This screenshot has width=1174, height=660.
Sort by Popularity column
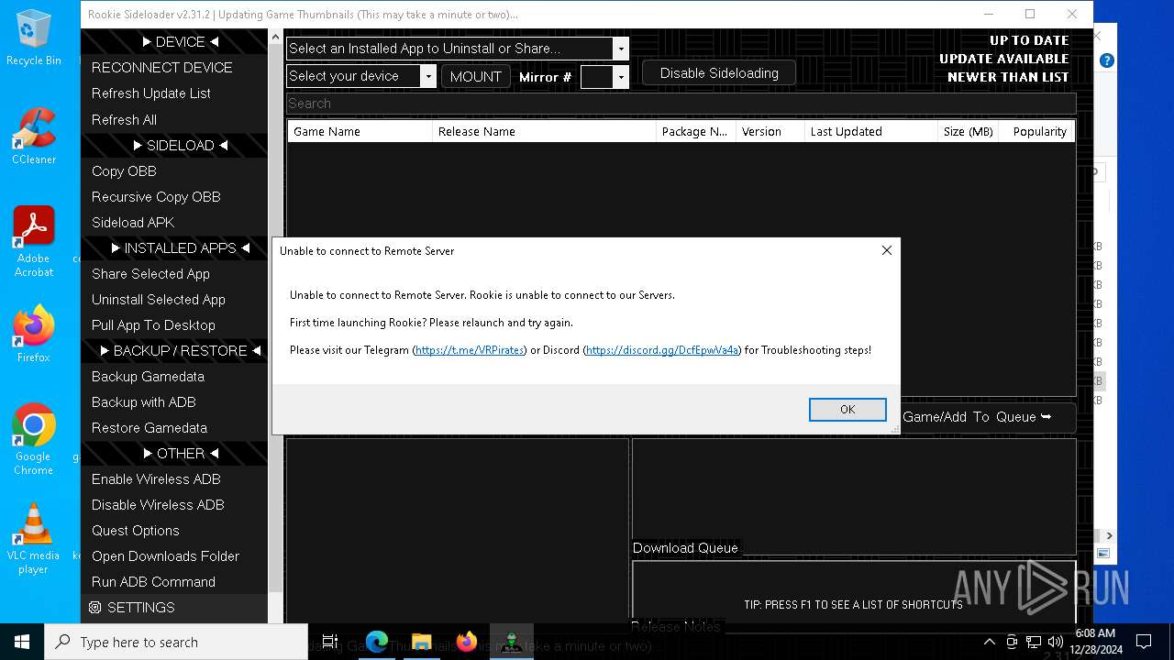1036,132
